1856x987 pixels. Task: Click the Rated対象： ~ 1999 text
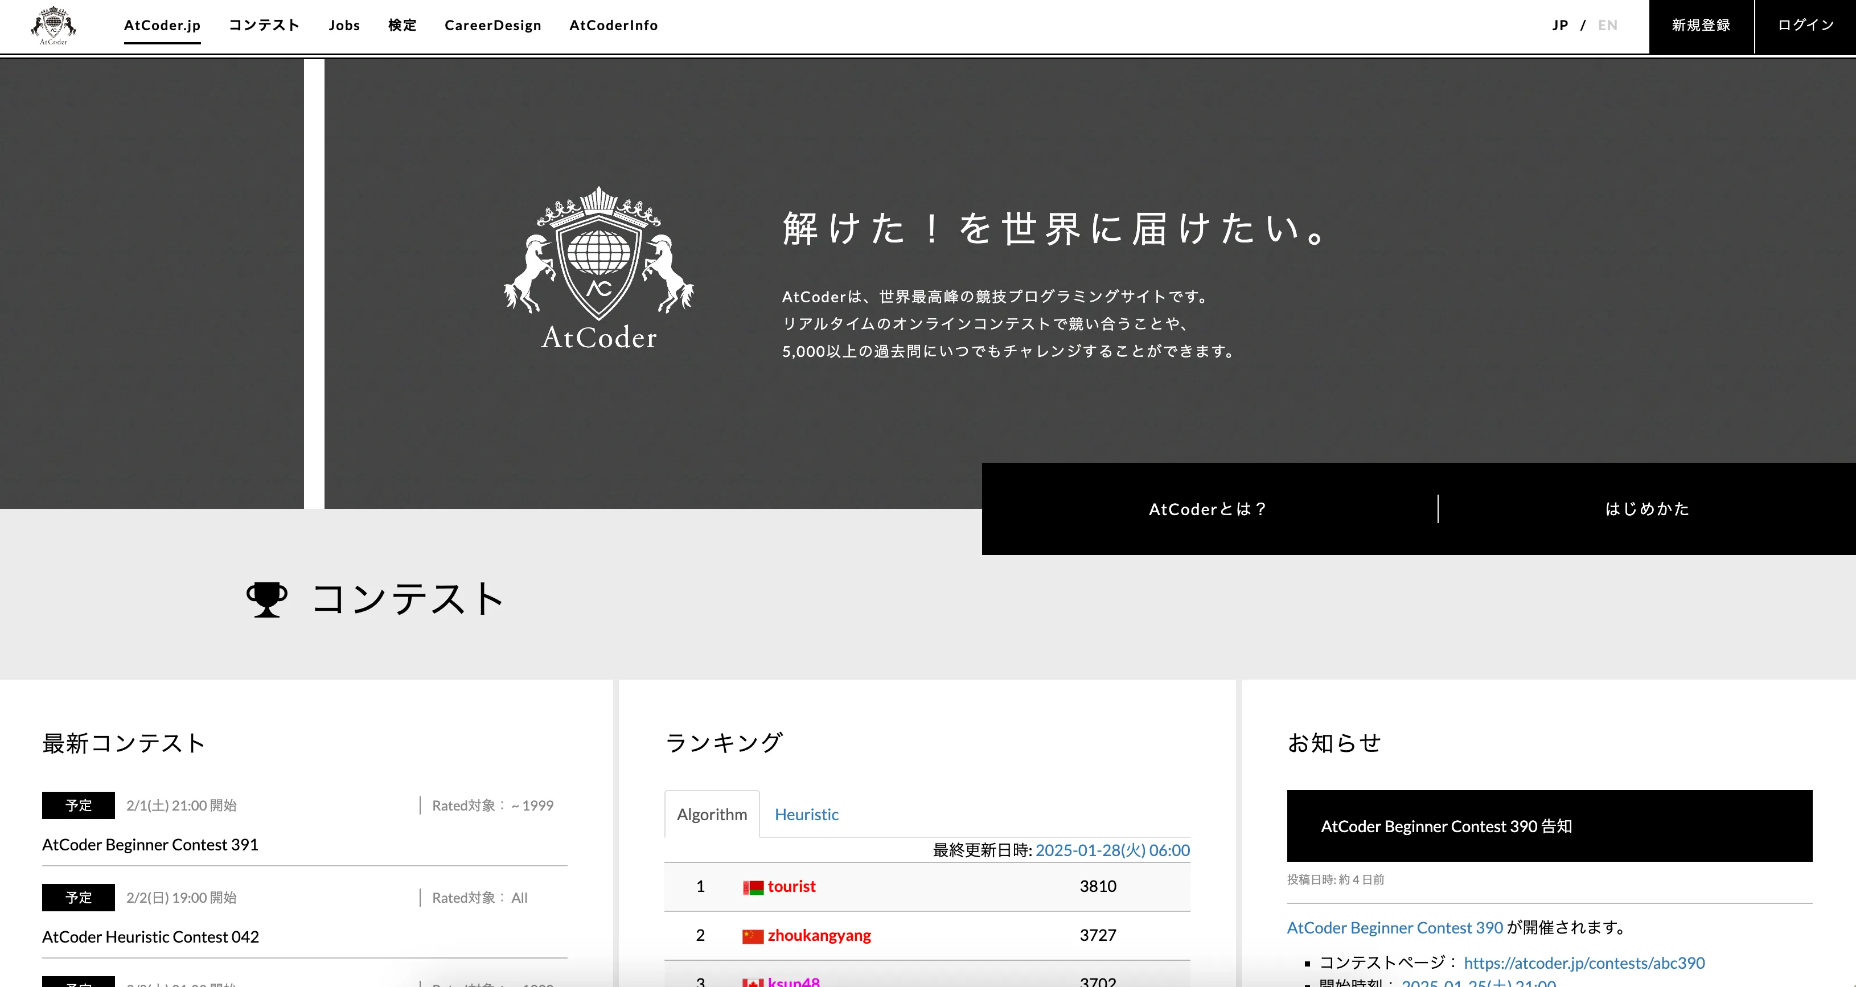493,805
